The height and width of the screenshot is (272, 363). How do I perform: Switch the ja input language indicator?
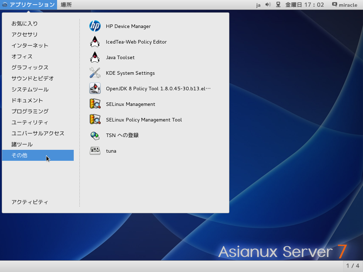point(258,5)
